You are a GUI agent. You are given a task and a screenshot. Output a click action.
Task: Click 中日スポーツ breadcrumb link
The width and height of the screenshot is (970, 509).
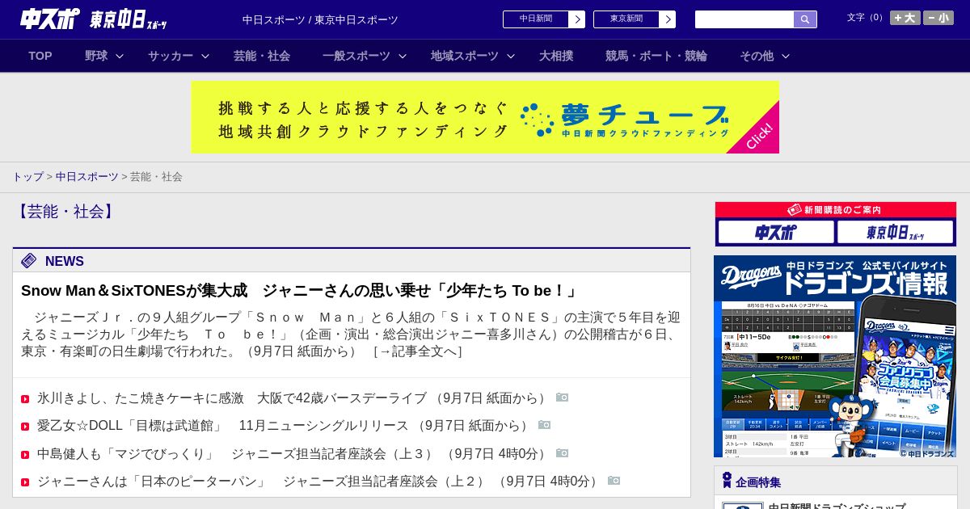tap(87, 176)
